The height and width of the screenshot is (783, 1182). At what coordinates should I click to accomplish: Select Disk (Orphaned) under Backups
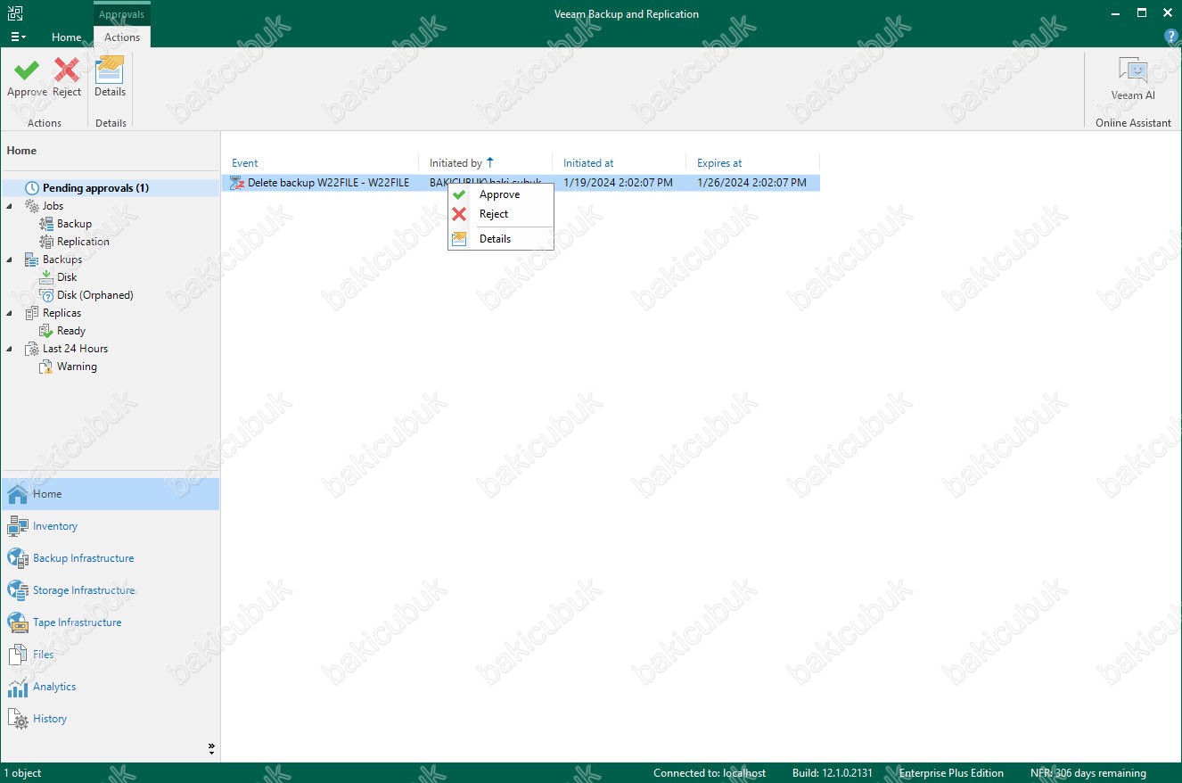point(94,295)
